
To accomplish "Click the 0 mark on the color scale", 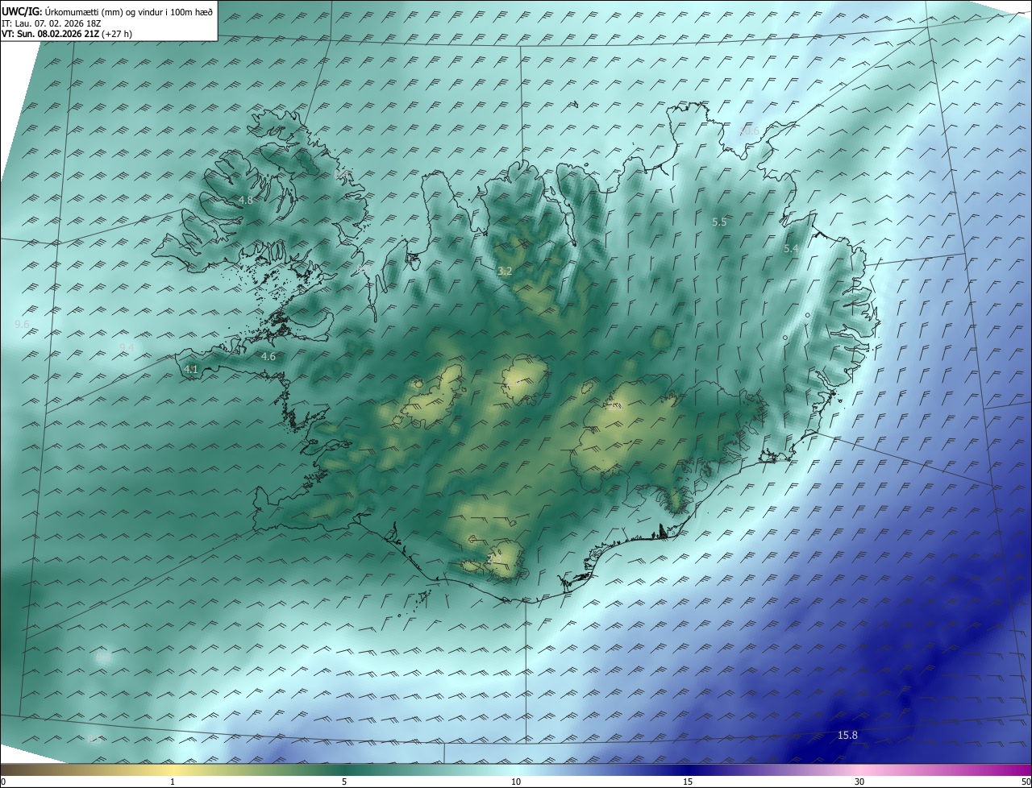I will [3, 782].
